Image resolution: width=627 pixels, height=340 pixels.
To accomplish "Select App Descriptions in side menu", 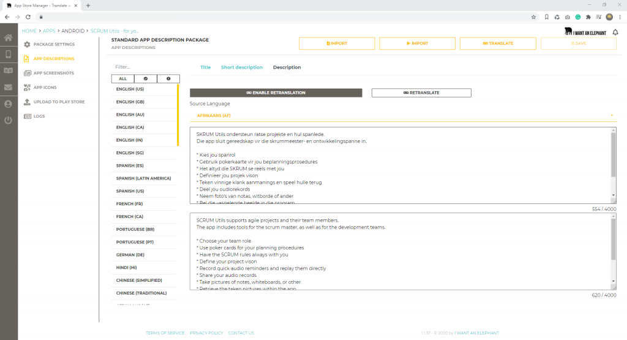I will (49, 59).
